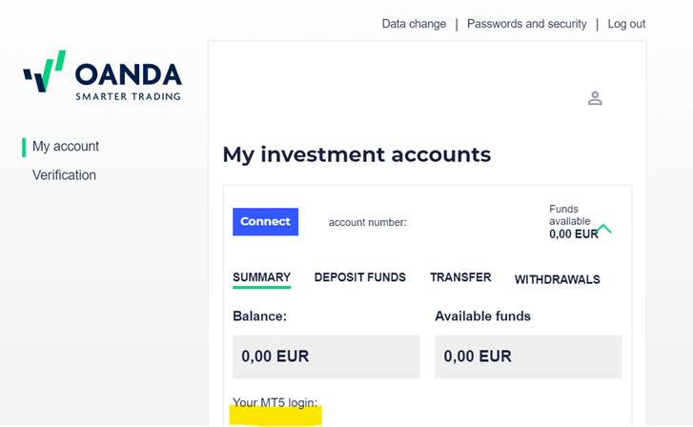Open the DEPOSIT FUNDS tab
Image resolution: width=693 pixels, height=427 pixels.
360,277
